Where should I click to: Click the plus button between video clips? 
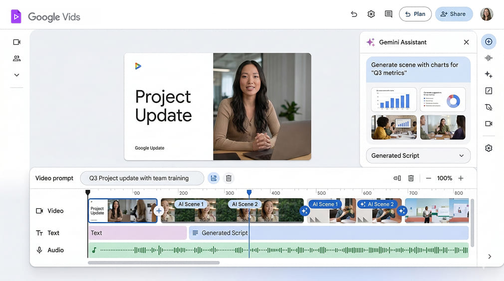point(159,211)
